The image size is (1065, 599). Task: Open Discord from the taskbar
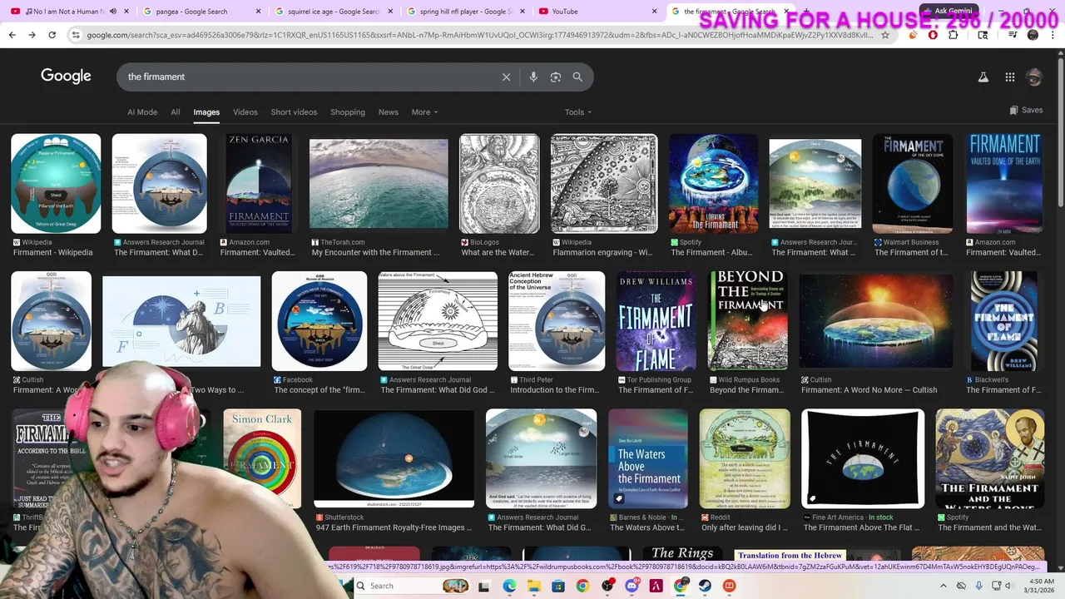click(x=632, y=586)
